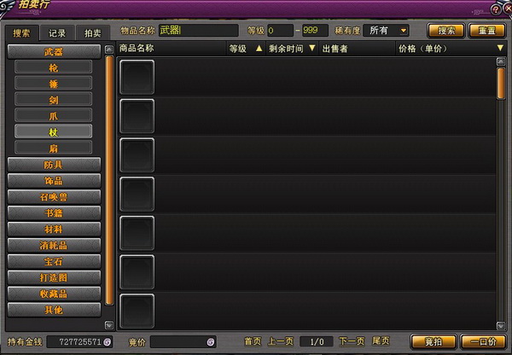Click category list scroll down arrow
The width and height of the screenshot is (512, 355).
[109, 325]
